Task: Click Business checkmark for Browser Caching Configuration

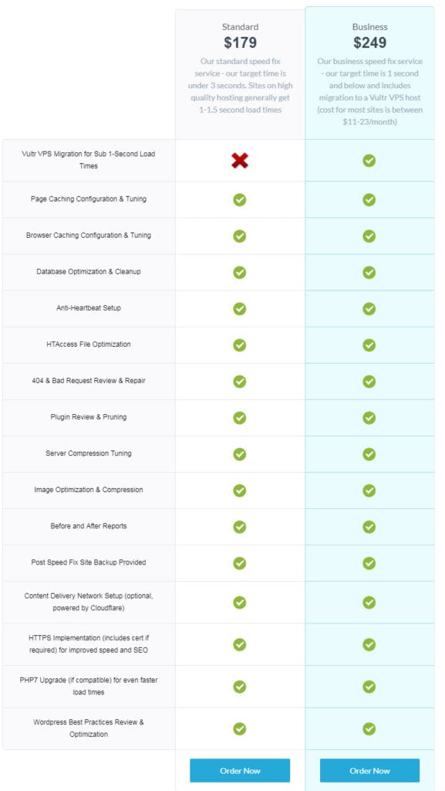Action: coord(369,236)
